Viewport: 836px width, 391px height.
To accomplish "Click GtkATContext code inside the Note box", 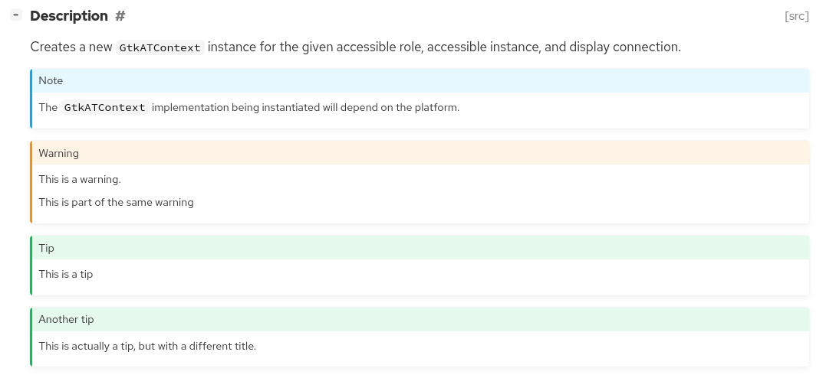I will 104,108.
